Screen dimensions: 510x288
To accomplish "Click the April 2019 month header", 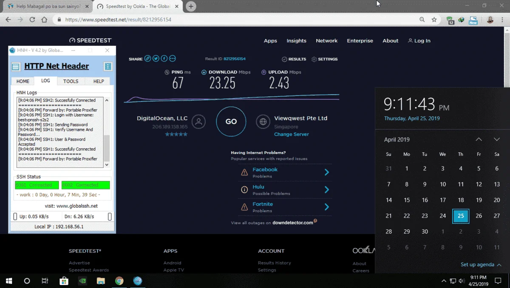I will tap(397, 139).
